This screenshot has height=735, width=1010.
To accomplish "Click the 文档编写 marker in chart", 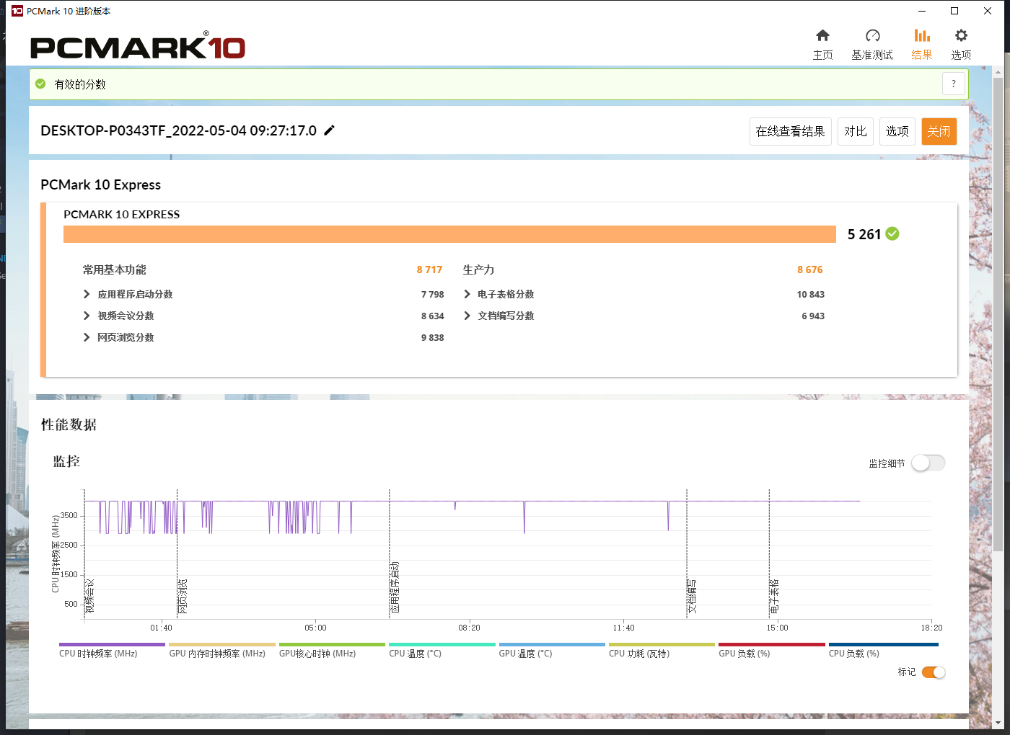I will [x=693, y=596].
